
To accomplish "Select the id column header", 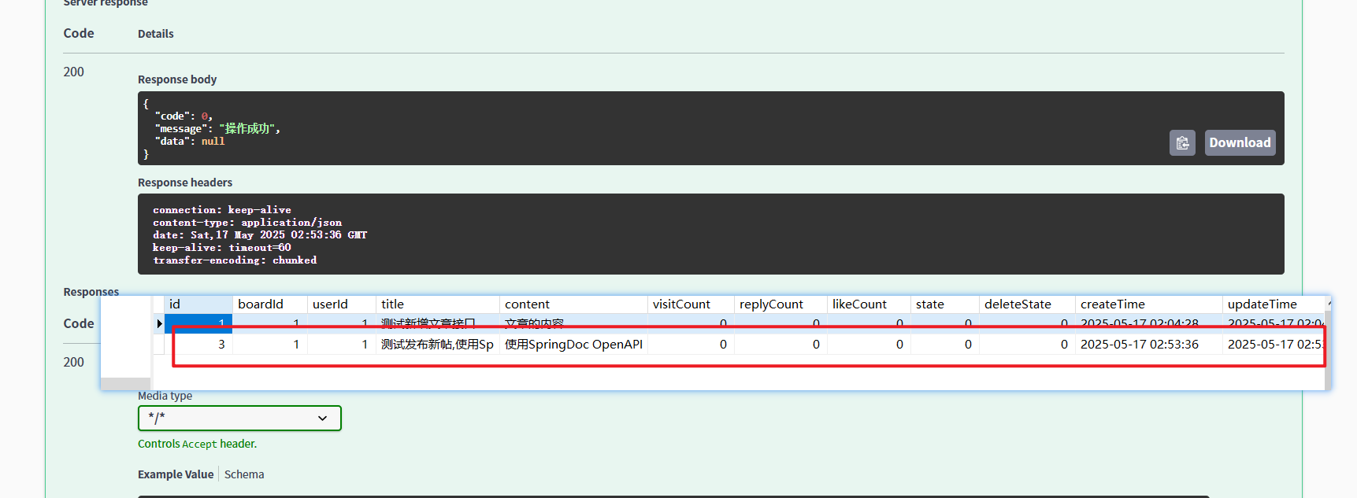I will (198, 304).
